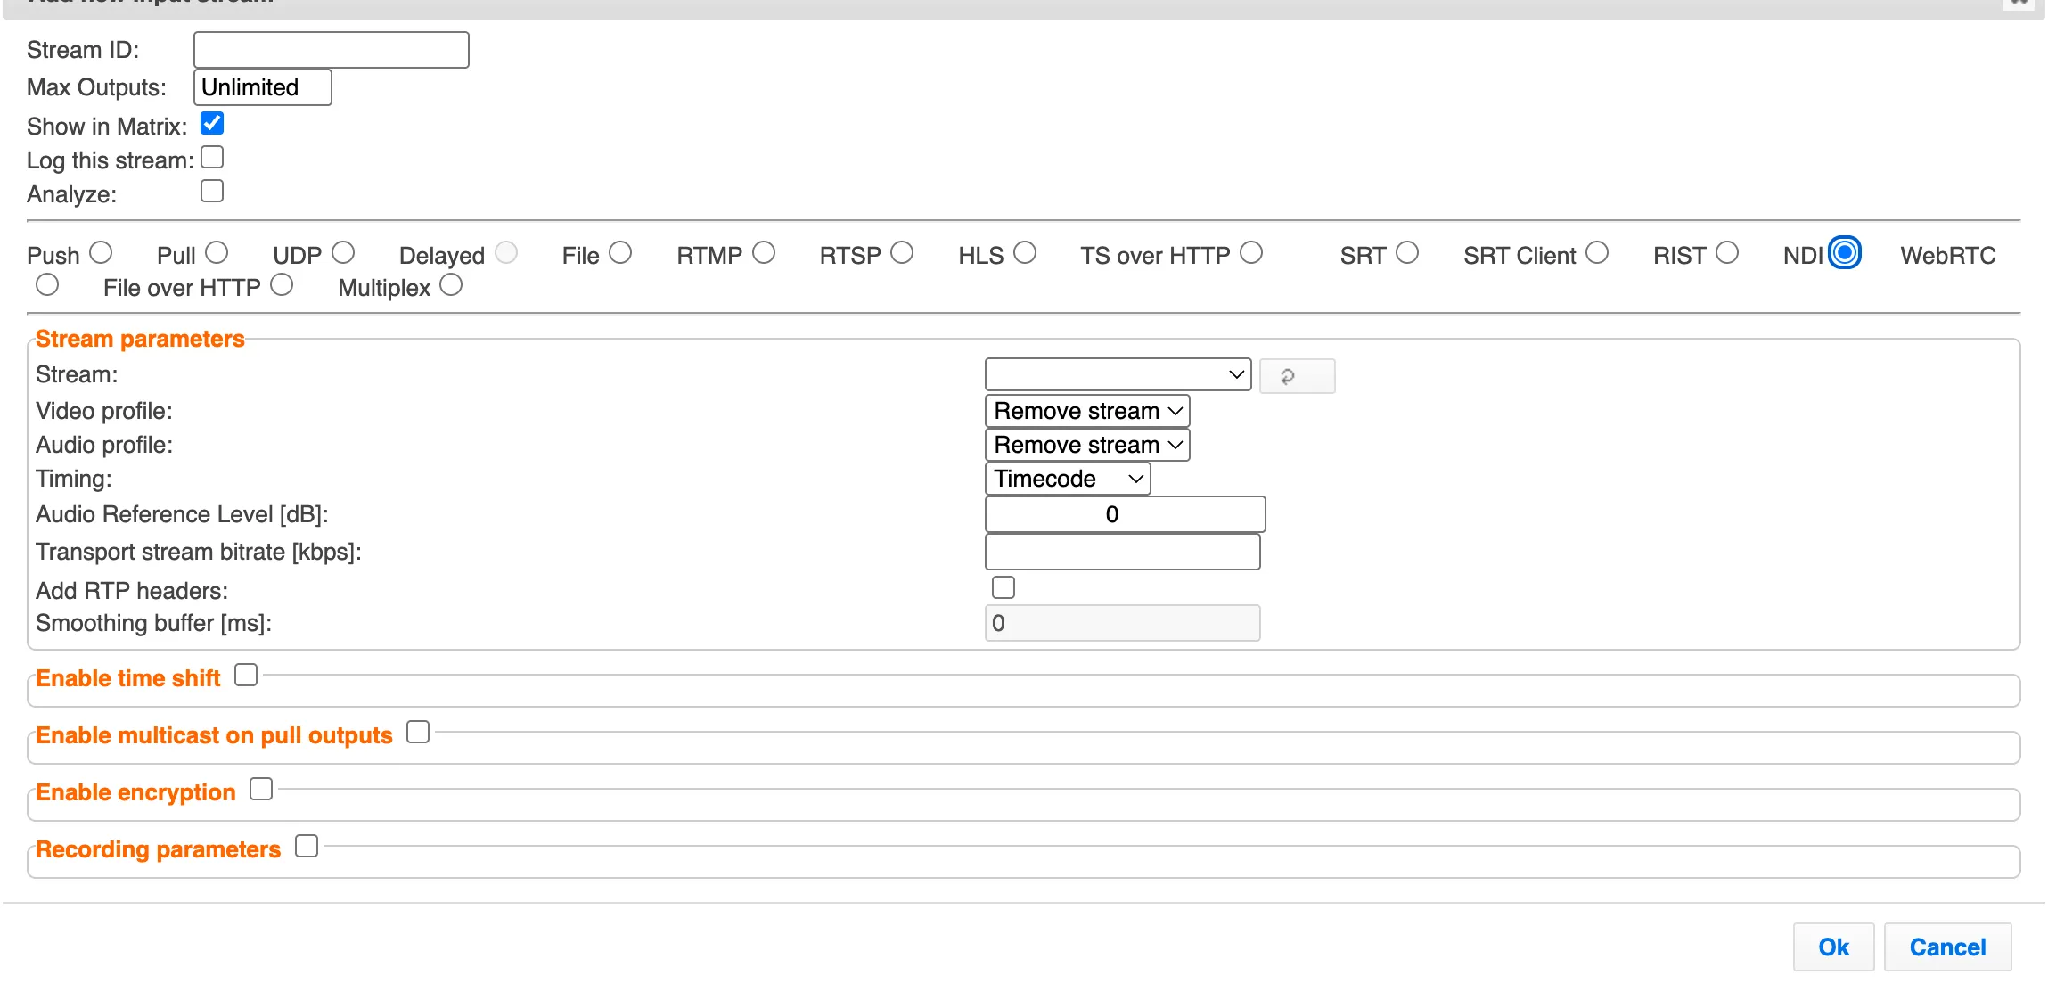Select the SRT Client radio option

coord(1597,253)
